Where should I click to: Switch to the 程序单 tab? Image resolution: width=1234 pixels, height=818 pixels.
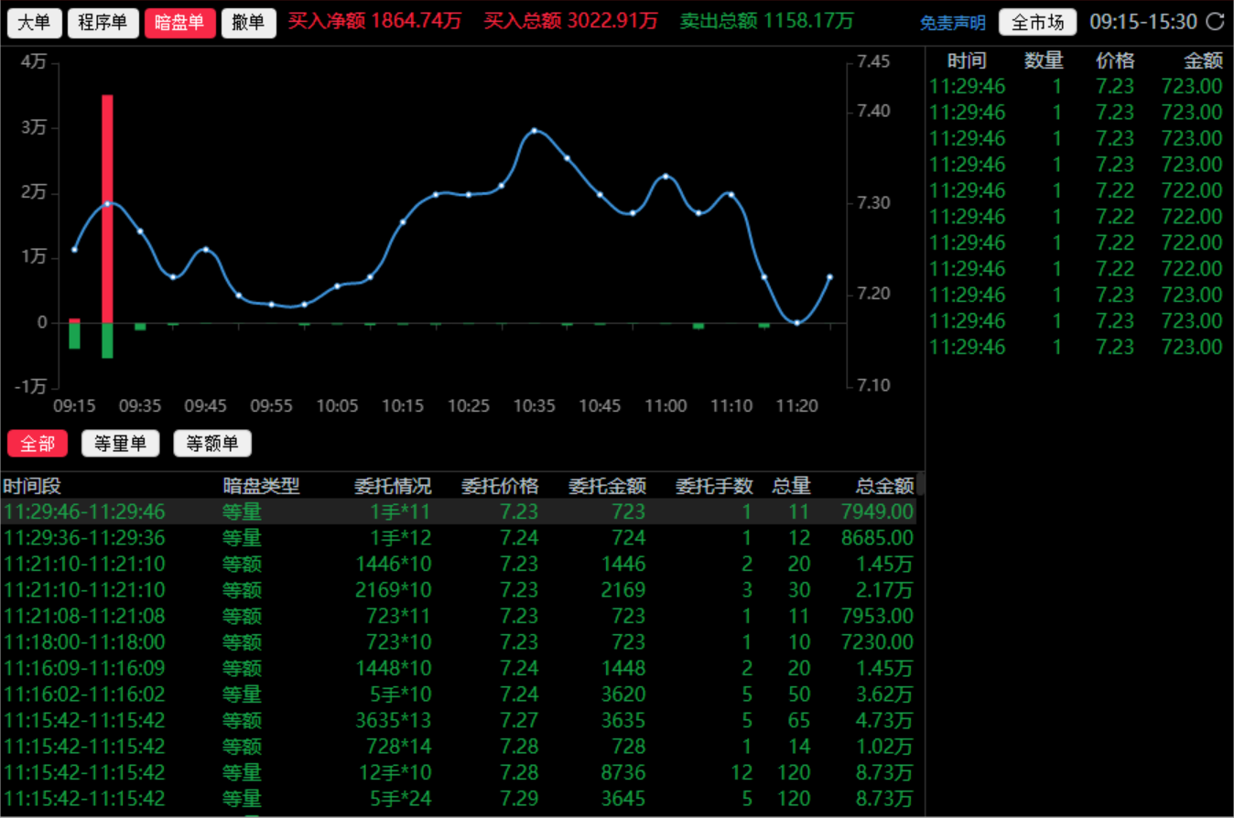[103, 23]
